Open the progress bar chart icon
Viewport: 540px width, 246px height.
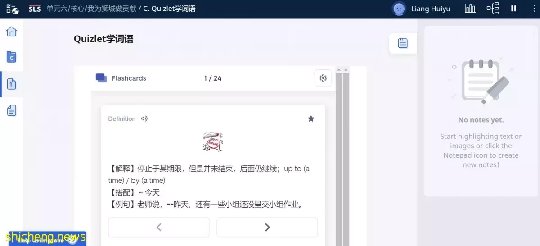[470, 9]
